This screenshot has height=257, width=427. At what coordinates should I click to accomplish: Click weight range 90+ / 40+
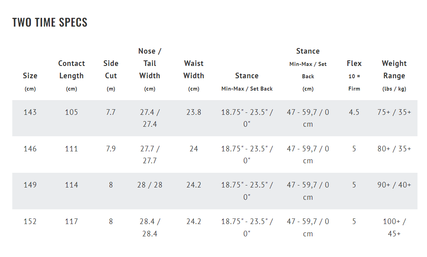(x=394, y=185)
